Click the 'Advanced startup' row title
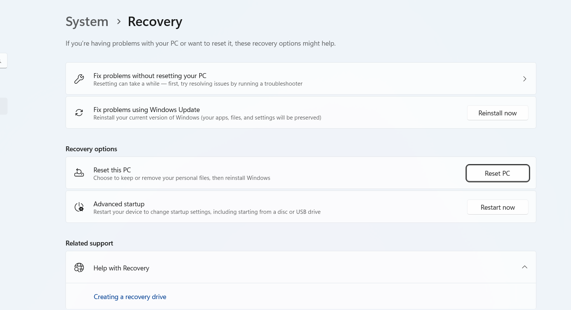This screenshot has width=571, height=310. coord(119,204)
